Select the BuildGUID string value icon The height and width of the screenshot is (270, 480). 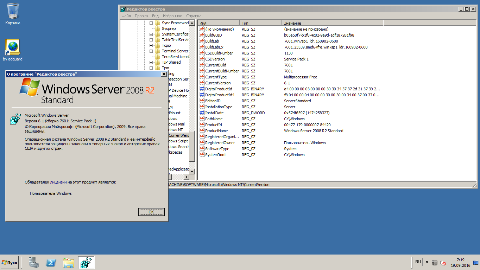point(202,35)
